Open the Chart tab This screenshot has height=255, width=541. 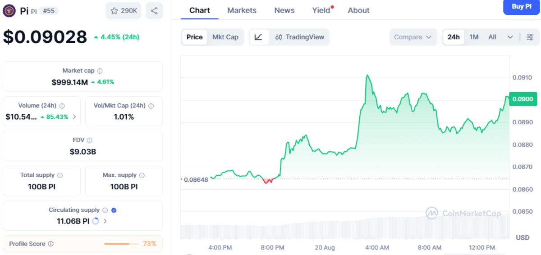(x=200, y=10)
